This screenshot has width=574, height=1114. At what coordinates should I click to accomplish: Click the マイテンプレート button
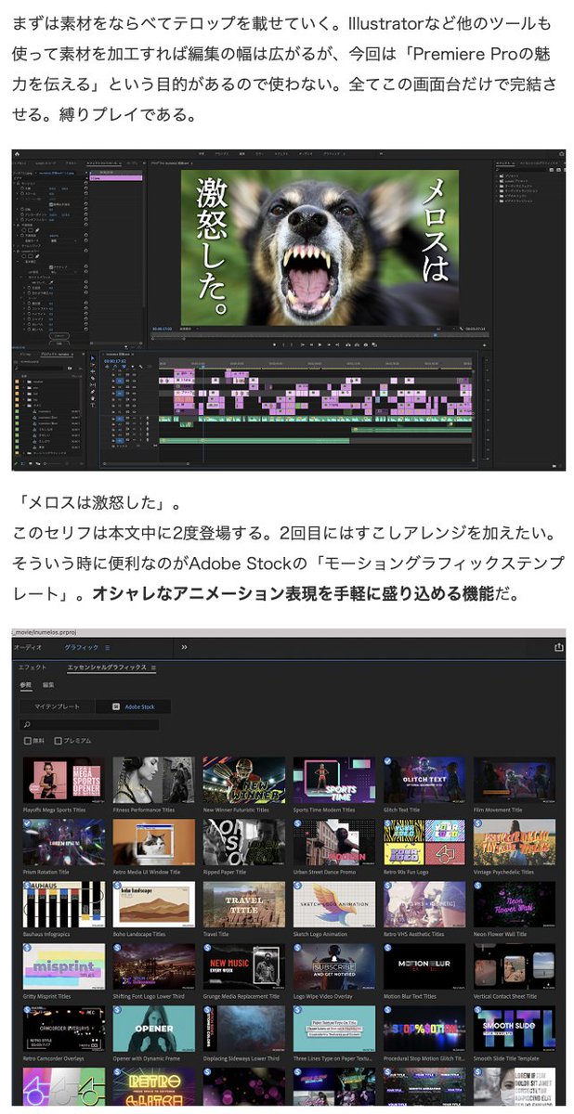[59, 706]
